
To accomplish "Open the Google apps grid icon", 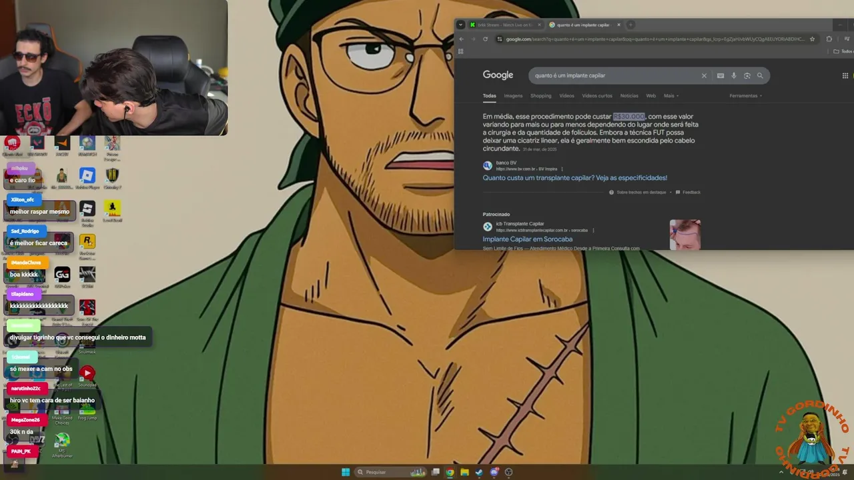I will (x=845, y=75).
